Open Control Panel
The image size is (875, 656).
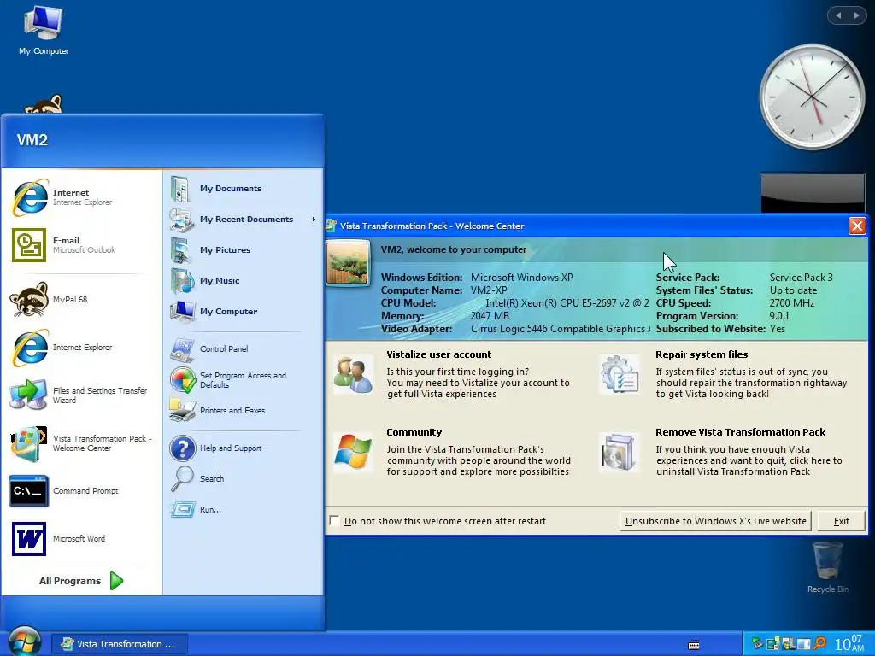tap(244, 348)
